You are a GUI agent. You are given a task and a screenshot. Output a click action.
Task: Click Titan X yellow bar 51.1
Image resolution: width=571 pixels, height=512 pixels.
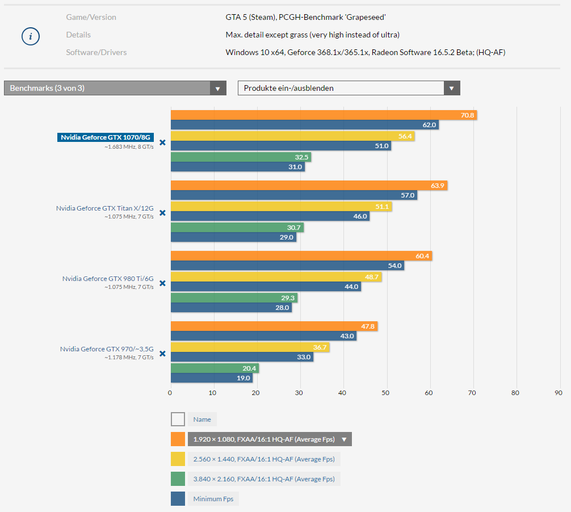pos(282,207)
